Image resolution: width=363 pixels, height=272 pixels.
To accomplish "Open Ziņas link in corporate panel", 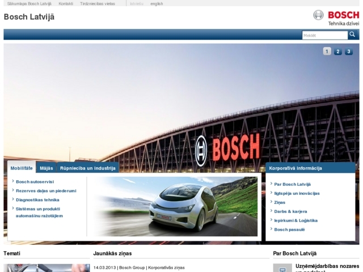I will (x=280, y=202).
